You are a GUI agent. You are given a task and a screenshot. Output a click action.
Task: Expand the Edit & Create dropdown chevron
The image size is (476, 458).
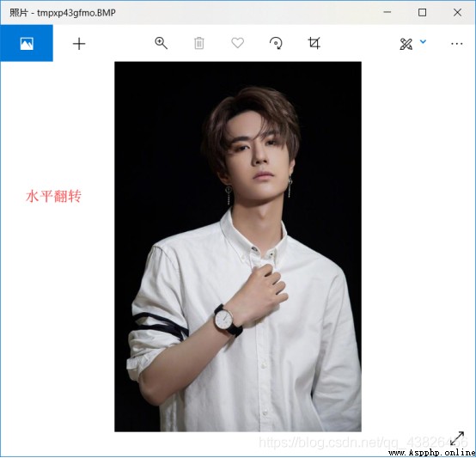pyautogui.click(x=423, y=41)
